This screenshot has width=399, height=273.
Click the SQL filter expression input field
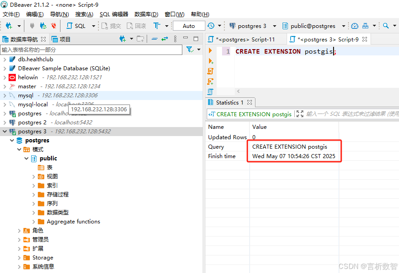352,114
